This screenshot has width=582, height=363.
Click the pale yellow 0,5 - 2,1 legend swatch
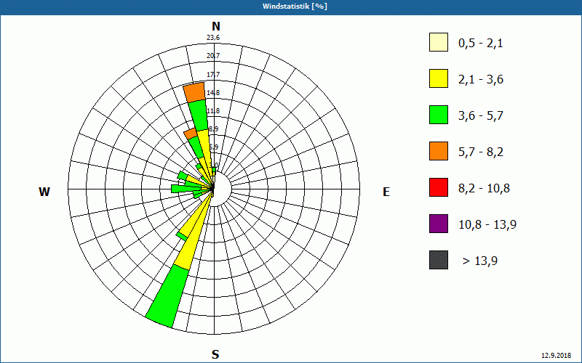pos(439,42)
